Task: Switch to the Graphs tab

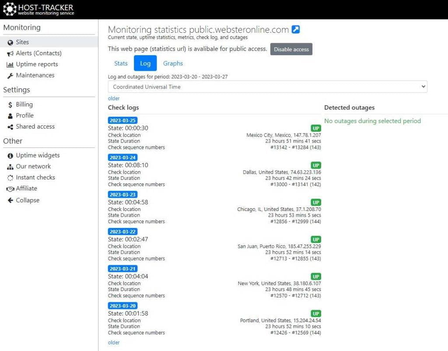Action: (x=173, y=63)
